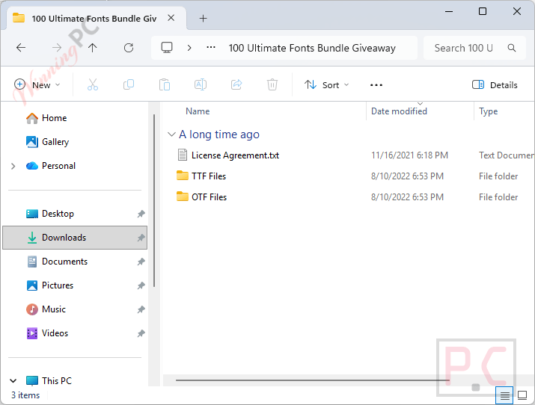Open Documents in navigation pane
This screenshot has width=535, height=405.
pos(64,262)
